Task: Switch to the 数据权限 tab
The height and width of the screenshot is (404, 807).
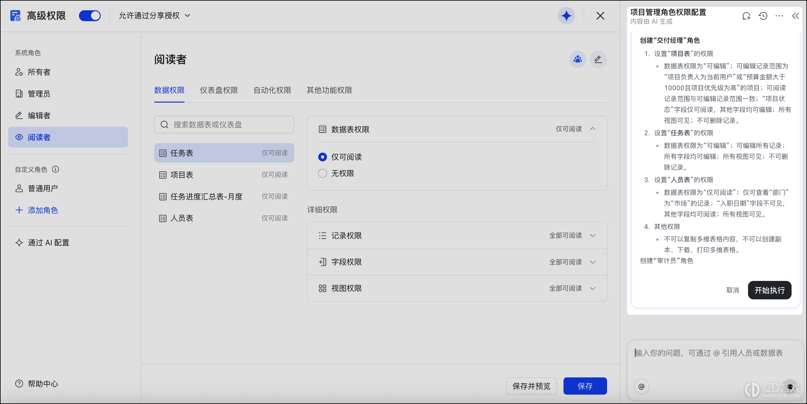Action: 169,90
